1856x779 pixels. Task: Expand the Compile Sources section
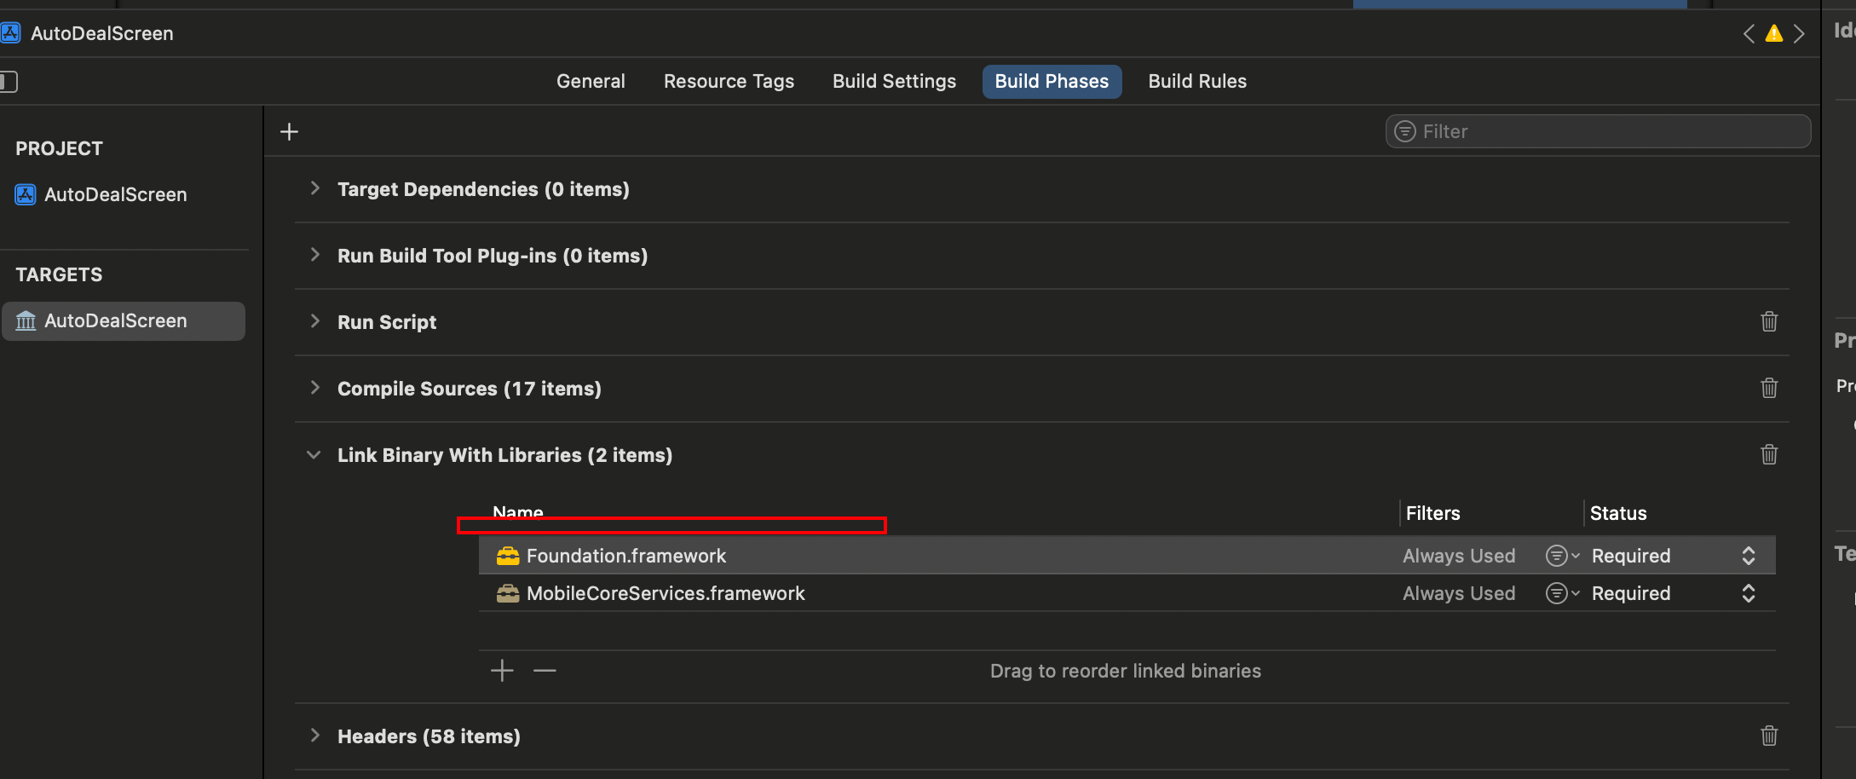coord(314,388)
